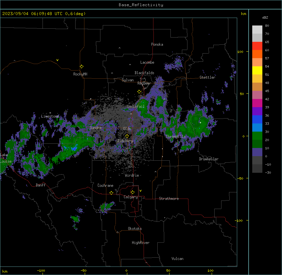This screenshot has width=282, height=275.
Task: Pick the bright green 20-30 dBZ legend swatch
Action: click(x=257, y=136)
